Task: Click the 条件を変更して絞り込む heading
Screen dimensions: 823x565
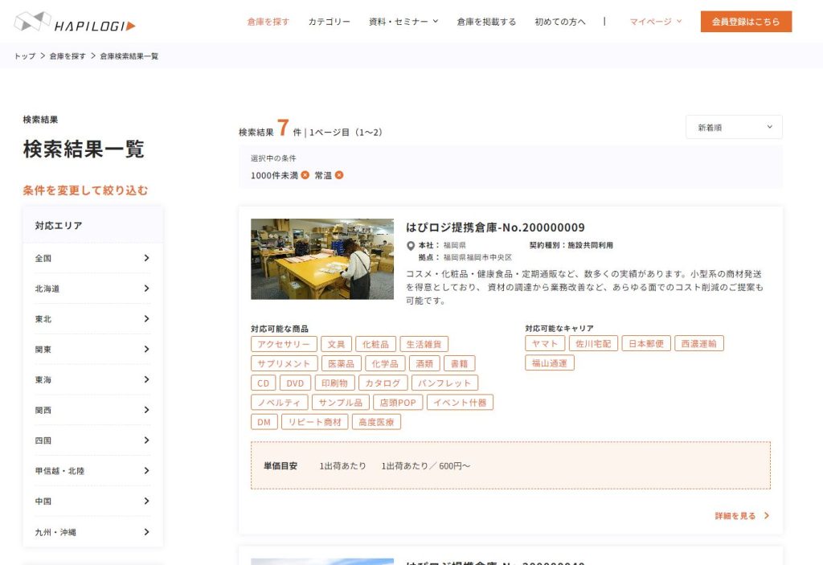Action: click(85, 190)
